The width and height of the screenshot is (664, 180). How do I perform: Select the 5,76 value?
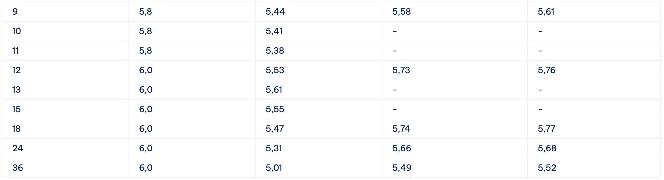594,70
